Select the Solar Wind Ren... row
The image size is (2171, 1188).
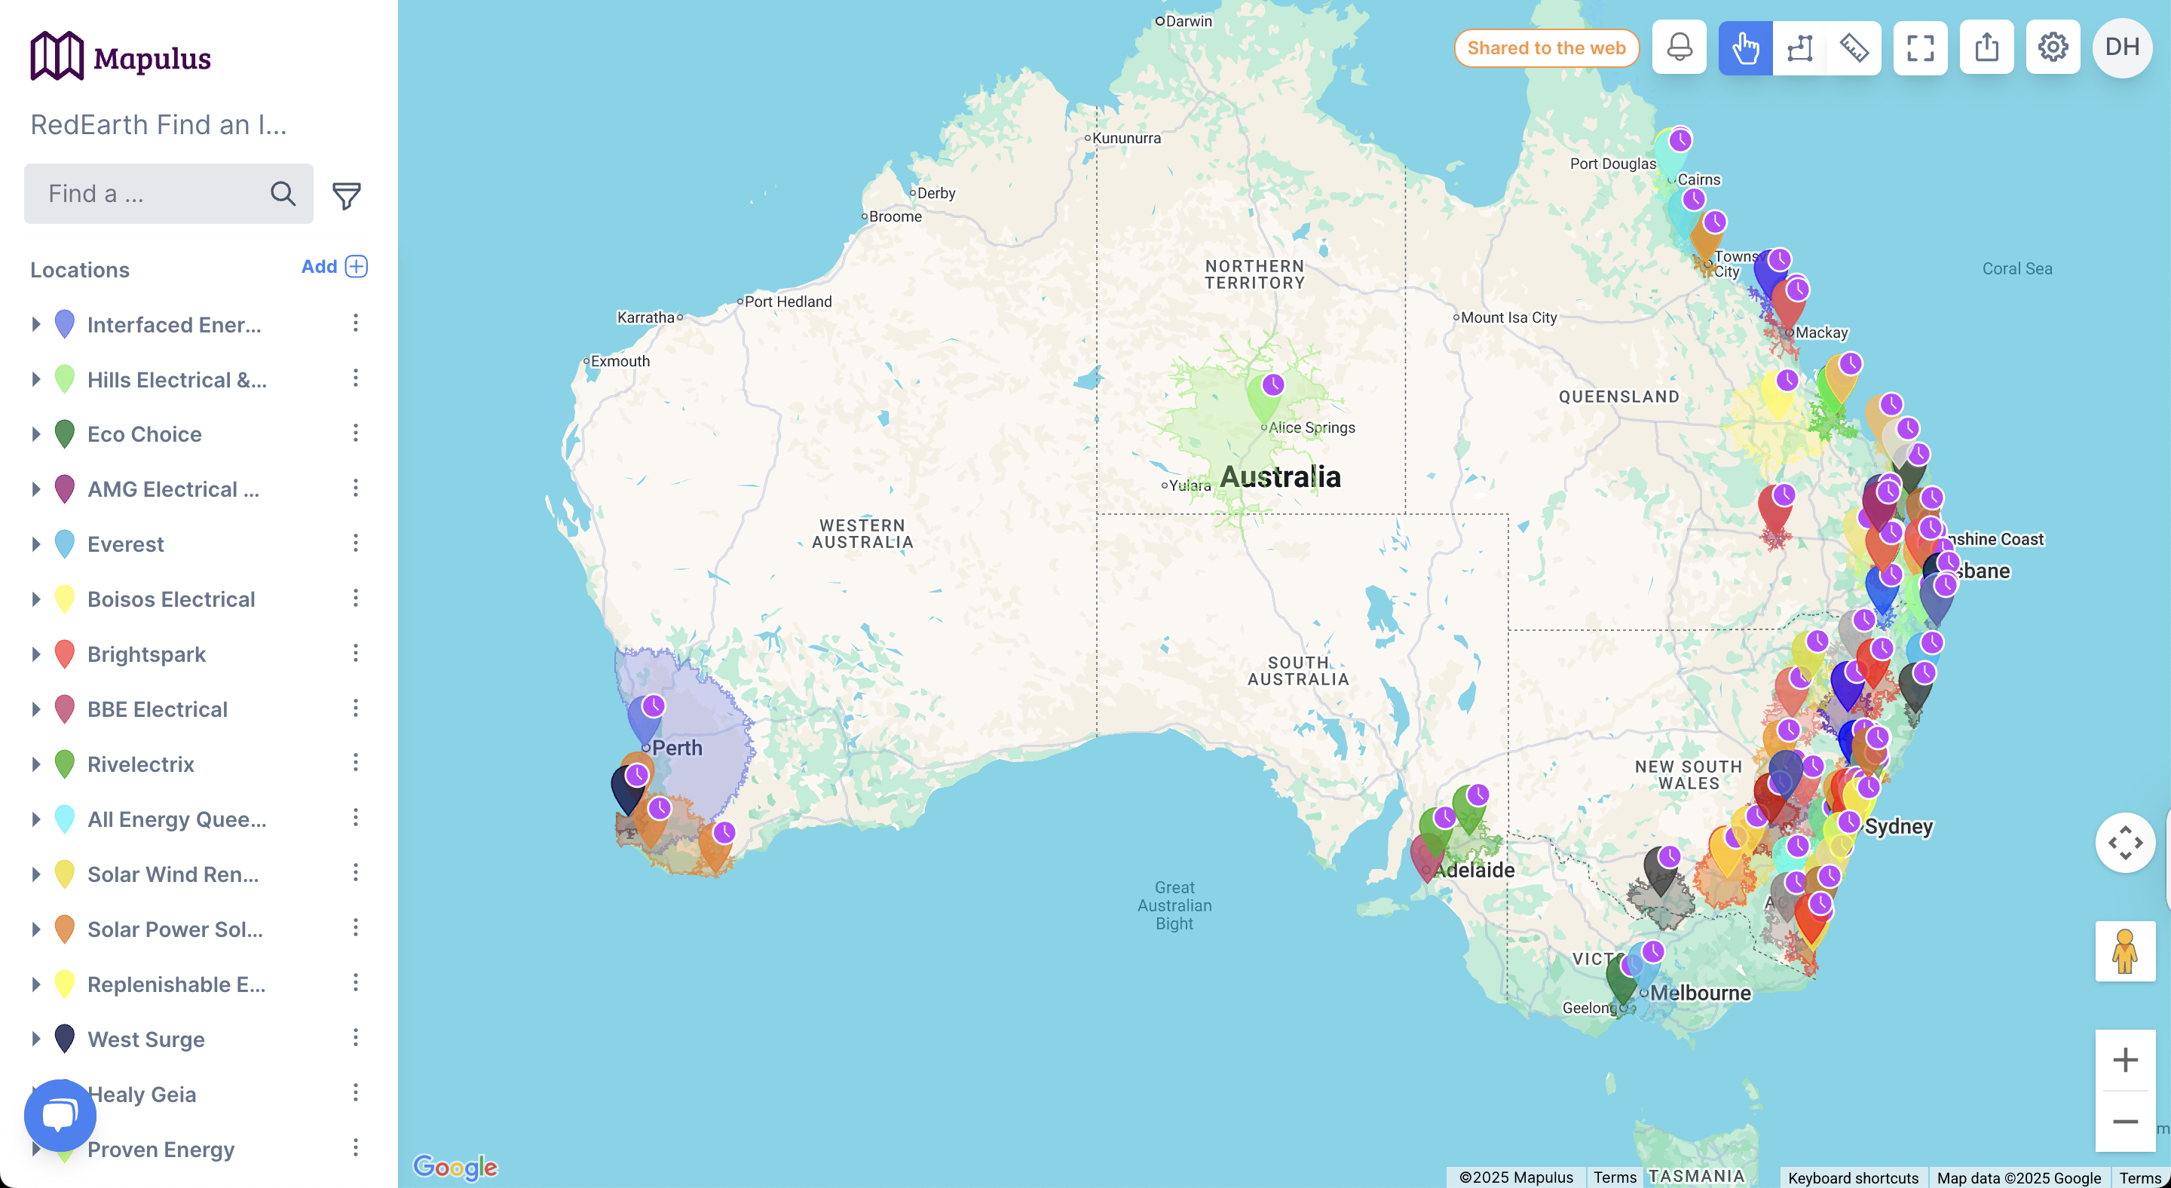[199, 874]
